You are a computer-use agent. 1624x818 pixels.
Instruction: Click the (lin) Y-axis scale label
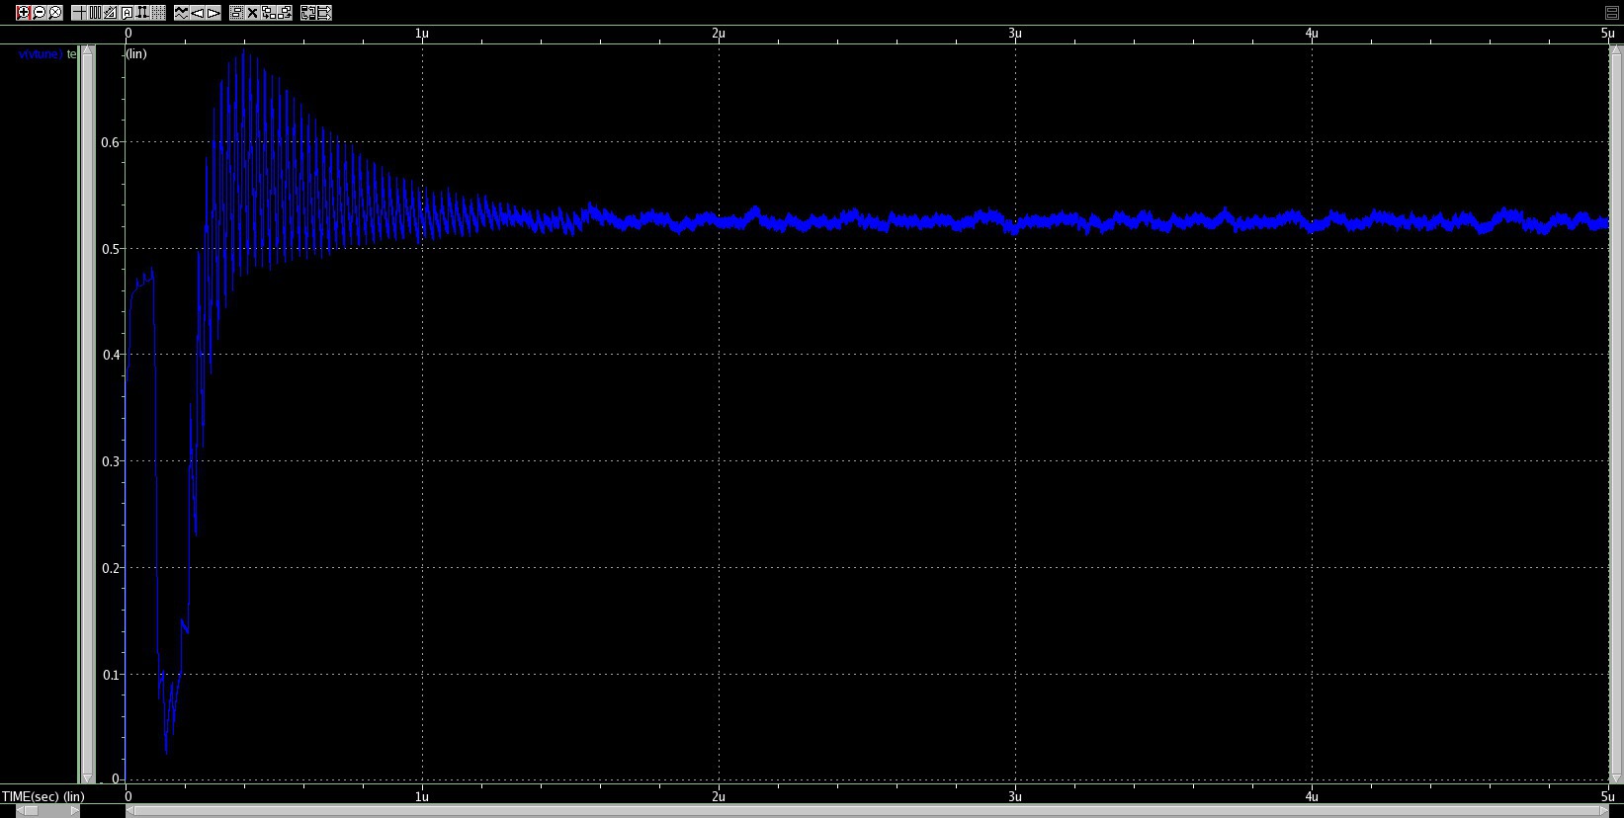tap(136, 54)
